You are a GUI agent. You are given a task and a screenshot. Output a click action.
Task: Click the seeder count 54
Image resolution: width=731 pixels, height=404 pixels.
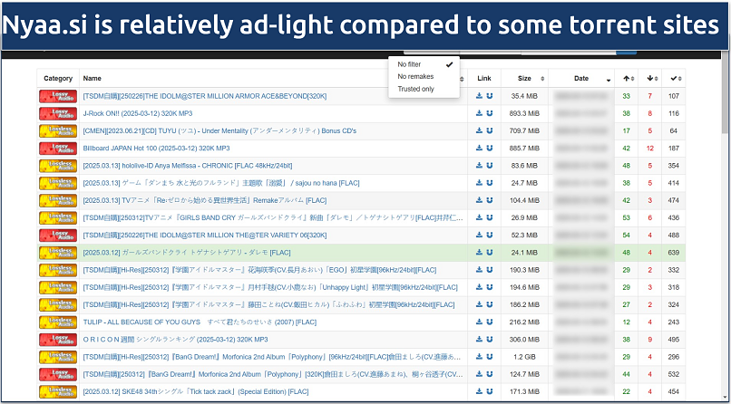(x=626, y=235)
